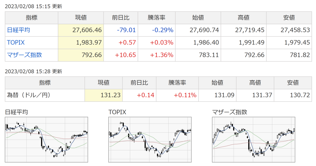Click the マザーズ指数 current value 792.66

[x=92, y=55]
